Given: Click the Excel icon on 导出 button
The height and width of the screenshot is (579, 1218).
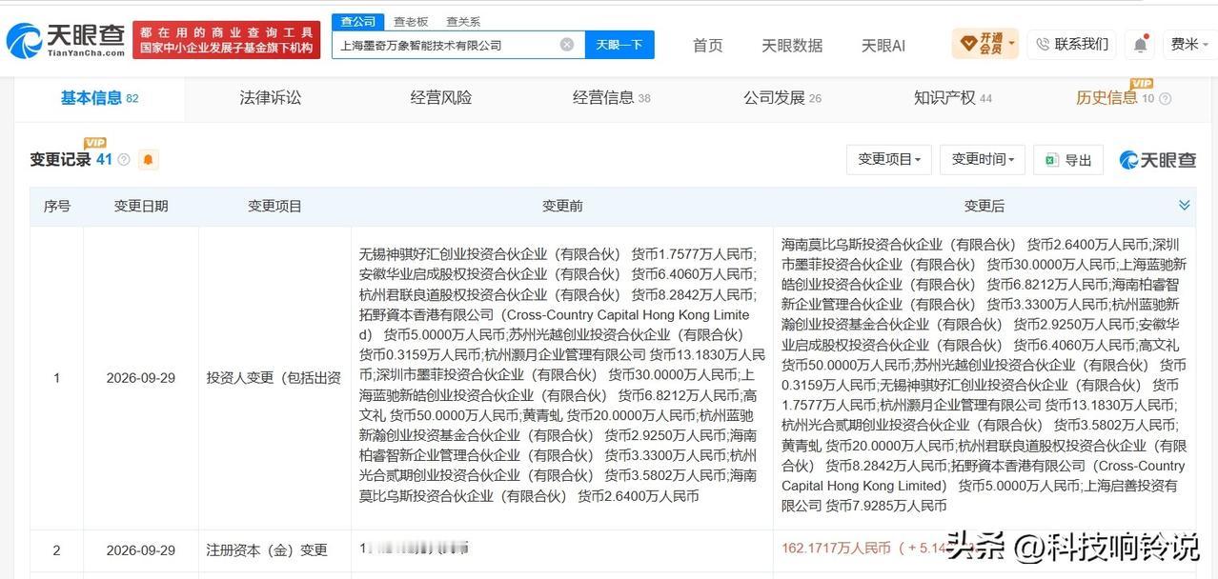Looking at the screenshot, I should point(1052,160).
